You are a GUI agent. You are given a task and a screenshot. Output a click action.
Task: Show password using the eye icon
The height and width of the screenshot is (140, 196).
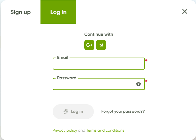coord(138,84)
